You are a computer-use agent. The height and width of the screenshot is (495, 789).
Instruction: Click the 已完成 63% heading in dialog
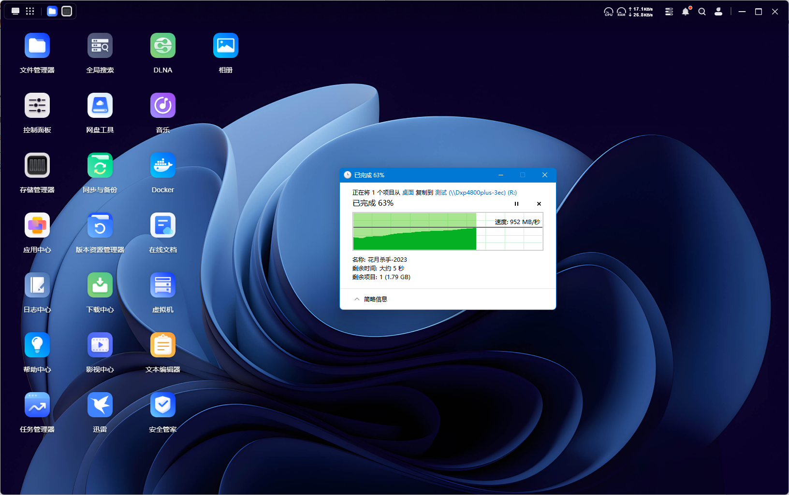coord(373,203)
